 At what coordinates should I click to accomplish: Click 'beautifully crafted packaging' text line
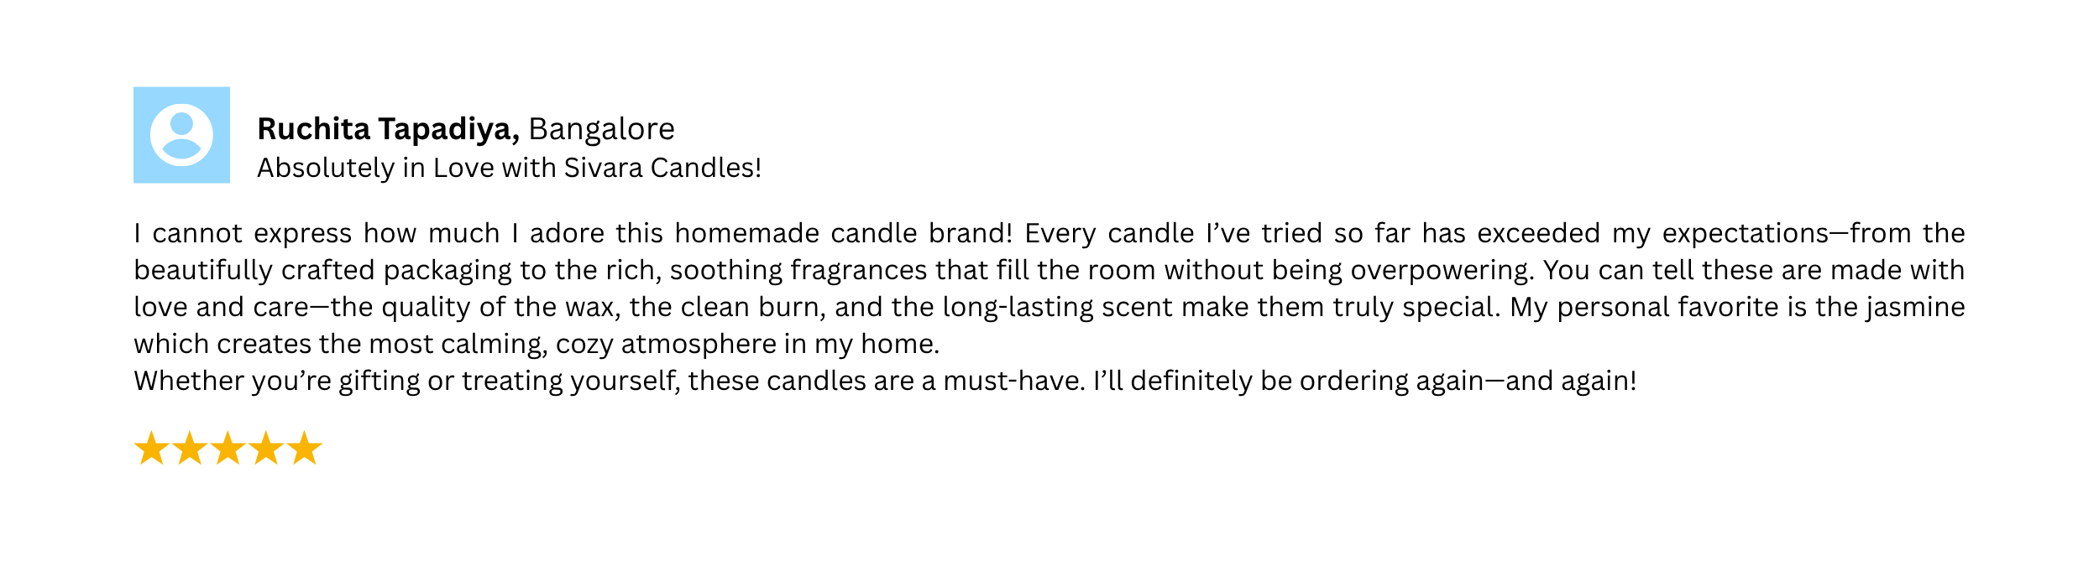1049,271
